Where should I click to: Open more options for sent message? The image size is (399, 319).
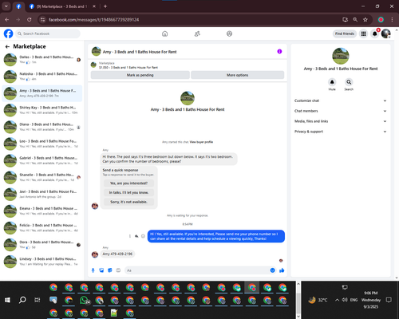[130, 236]
